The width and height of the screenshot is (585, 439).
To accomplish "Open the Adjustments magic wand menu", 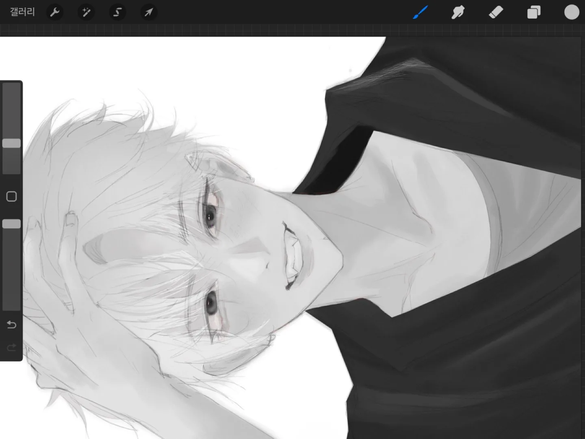I will coord(86,12).
